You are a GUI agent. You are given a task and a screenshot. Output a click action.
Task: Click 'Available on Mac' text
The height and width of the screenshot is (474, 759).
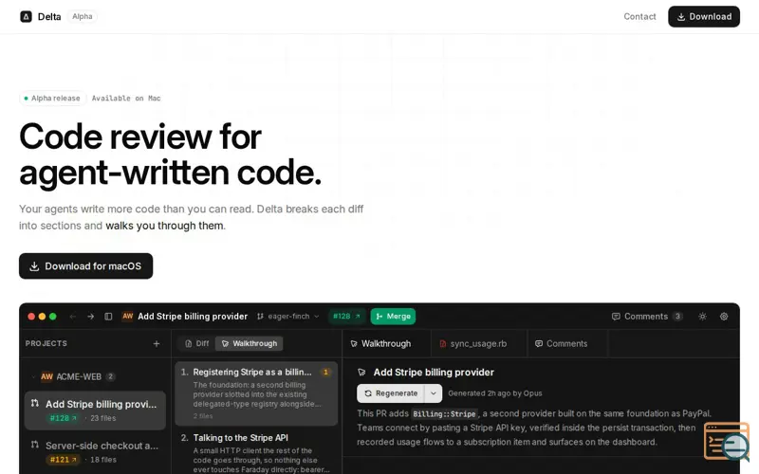[x=126, y=99]
